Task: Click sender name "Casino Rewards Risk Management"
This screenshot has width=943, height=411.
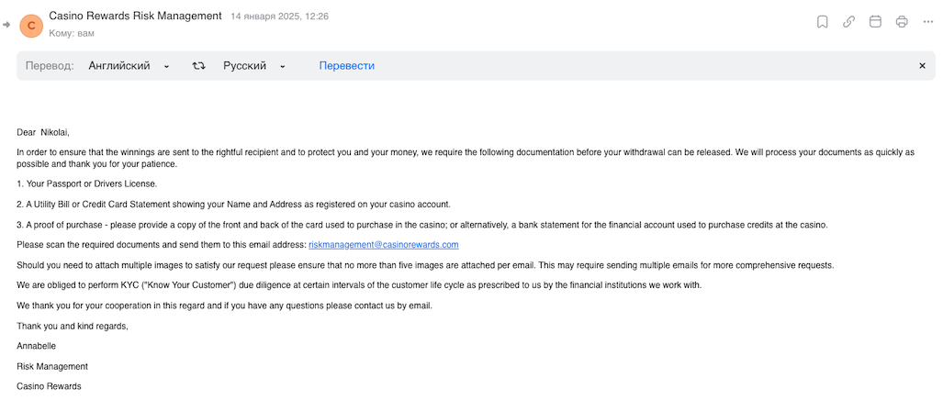Action: [135, 17]
